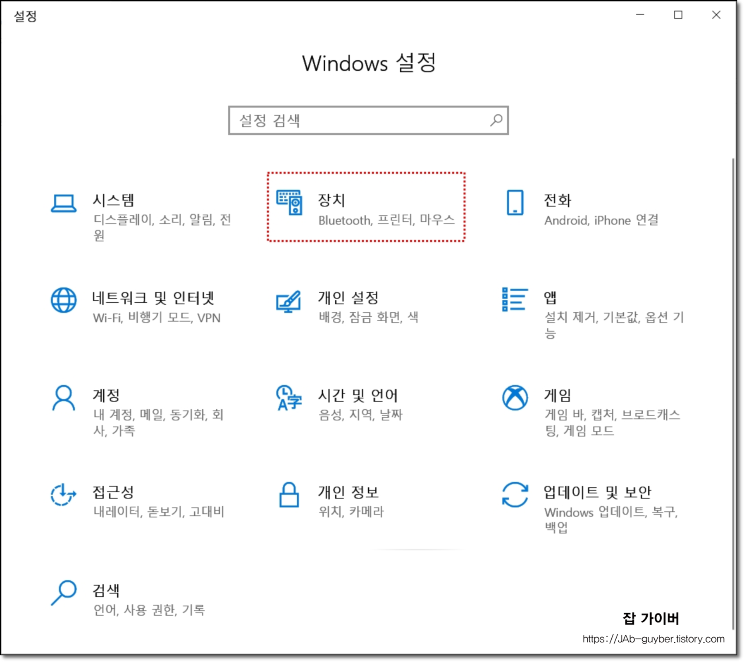Image resolution: width=744 pixels, height=662 pixels.
Task: Open the 개인 설정 title
Action: coord(348,298)
